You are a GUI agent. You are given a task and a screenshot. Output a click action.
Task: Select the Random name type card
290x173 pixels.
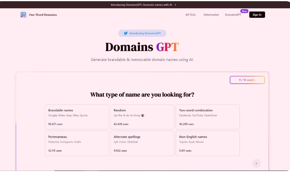tap(142, 117)
